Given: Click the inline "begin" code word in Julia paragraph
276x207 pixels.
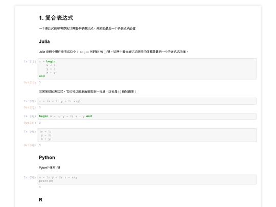Looking at the screenshot, I should tap(84, 52).
